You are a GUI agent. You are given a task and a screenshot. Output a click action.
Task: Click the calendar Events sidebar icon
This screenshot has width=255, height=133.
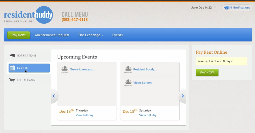(12, 68)
